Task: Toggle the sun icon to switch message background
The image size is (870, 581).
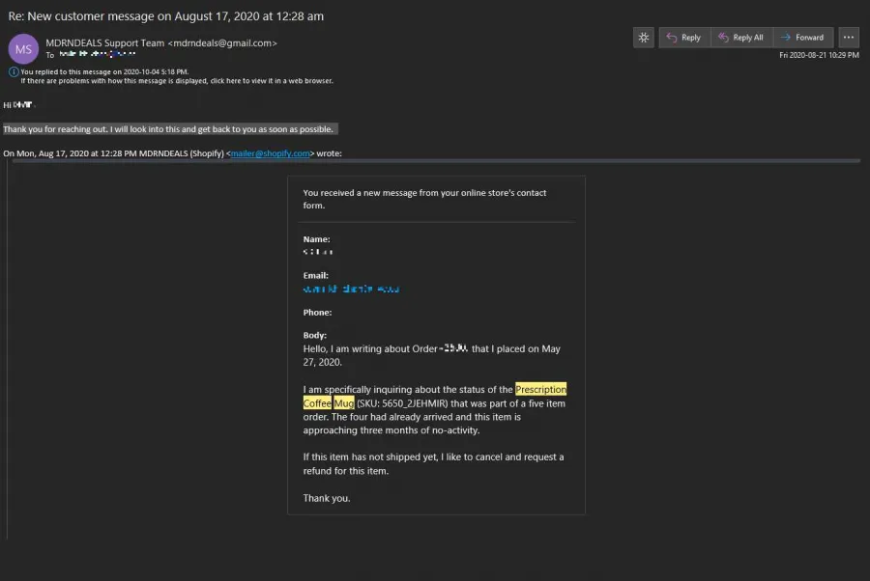Action: pos(643,38)
